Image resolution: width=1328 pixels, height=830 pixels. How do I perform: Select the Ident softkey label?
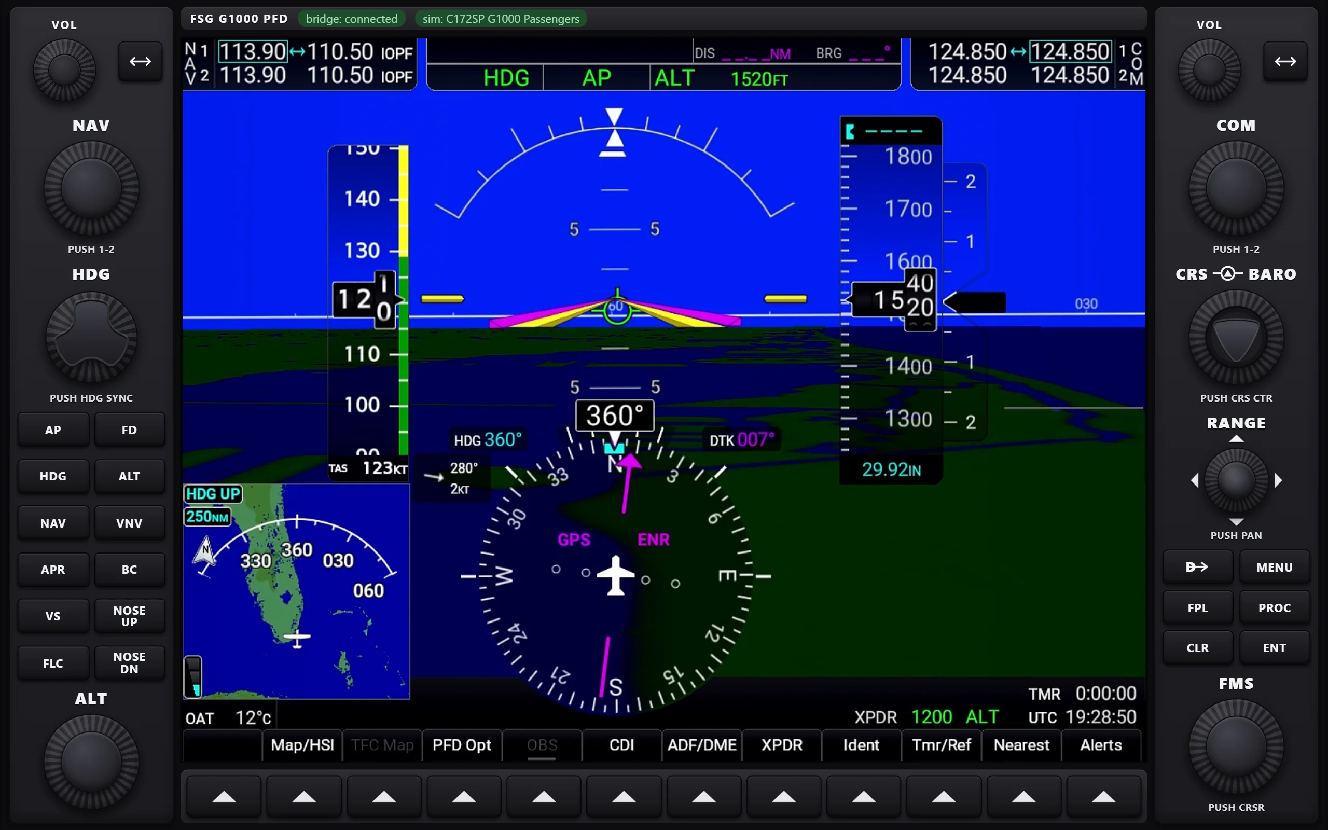862,745
